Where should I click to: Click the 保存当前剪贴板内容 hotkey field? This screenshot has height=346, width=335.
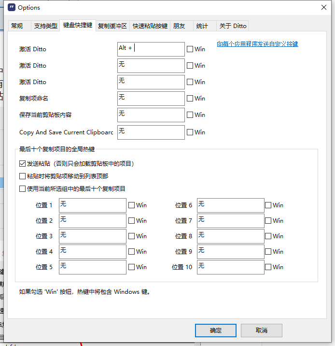151,115
